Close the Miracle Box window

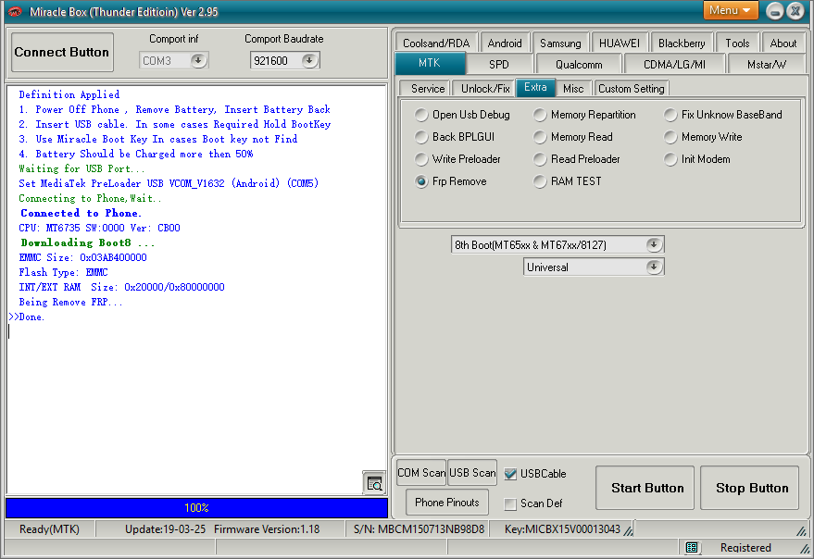(x=795, y=11)
